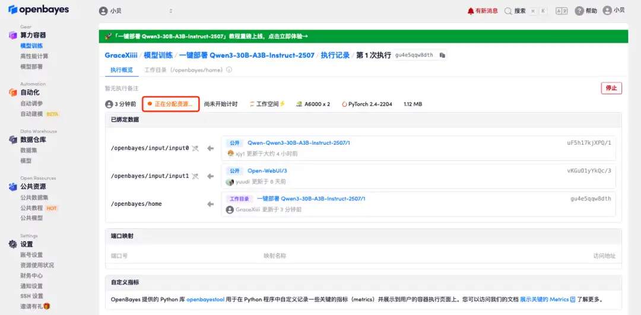Go to 模型部署 in sidebar
This screenshot has height=315, width=641.
pos(31,66)
